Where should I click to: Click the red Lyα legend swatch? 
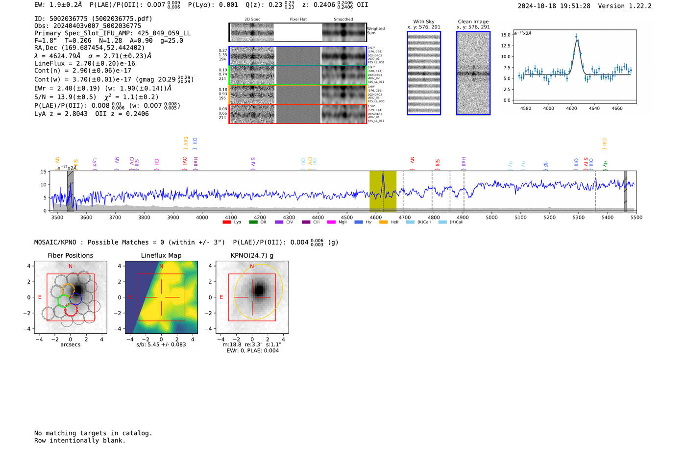tap(227, 222)
